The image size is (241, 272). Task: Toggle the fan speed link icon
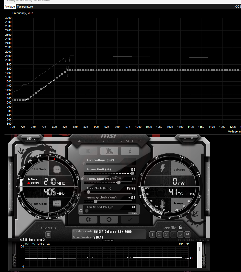click(x=111, y=207)
